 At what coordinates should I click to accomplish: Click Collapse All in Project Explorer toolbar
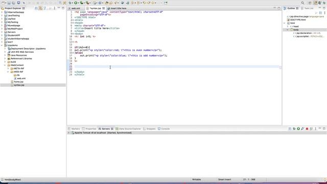pyautogui.click(x=36, y=8)
